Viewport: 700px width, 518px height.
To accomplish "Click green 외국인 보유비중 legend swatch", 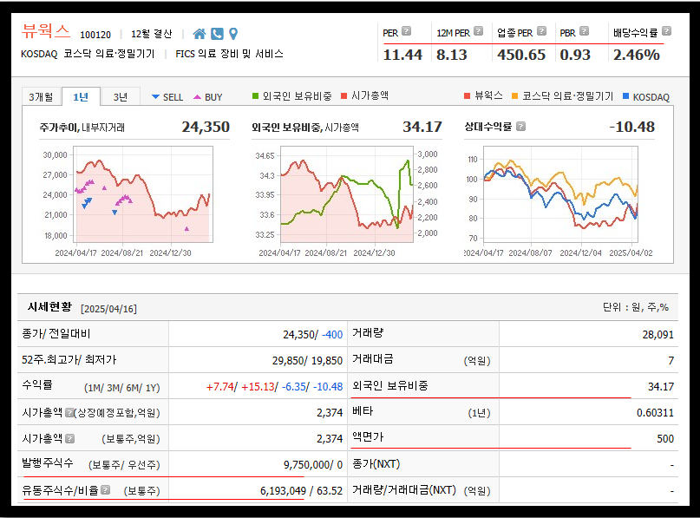I will click(255, 96).
